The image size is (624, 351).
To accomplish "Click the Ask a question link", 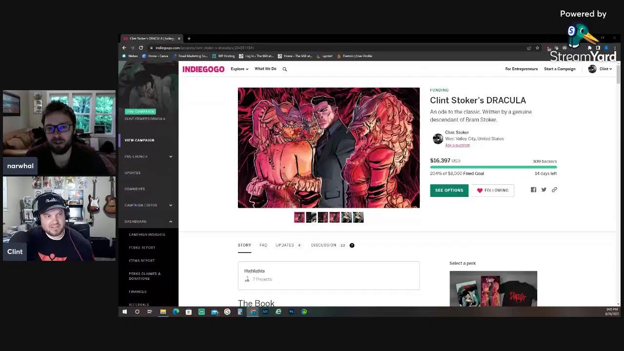I will (x=457, y=145).
